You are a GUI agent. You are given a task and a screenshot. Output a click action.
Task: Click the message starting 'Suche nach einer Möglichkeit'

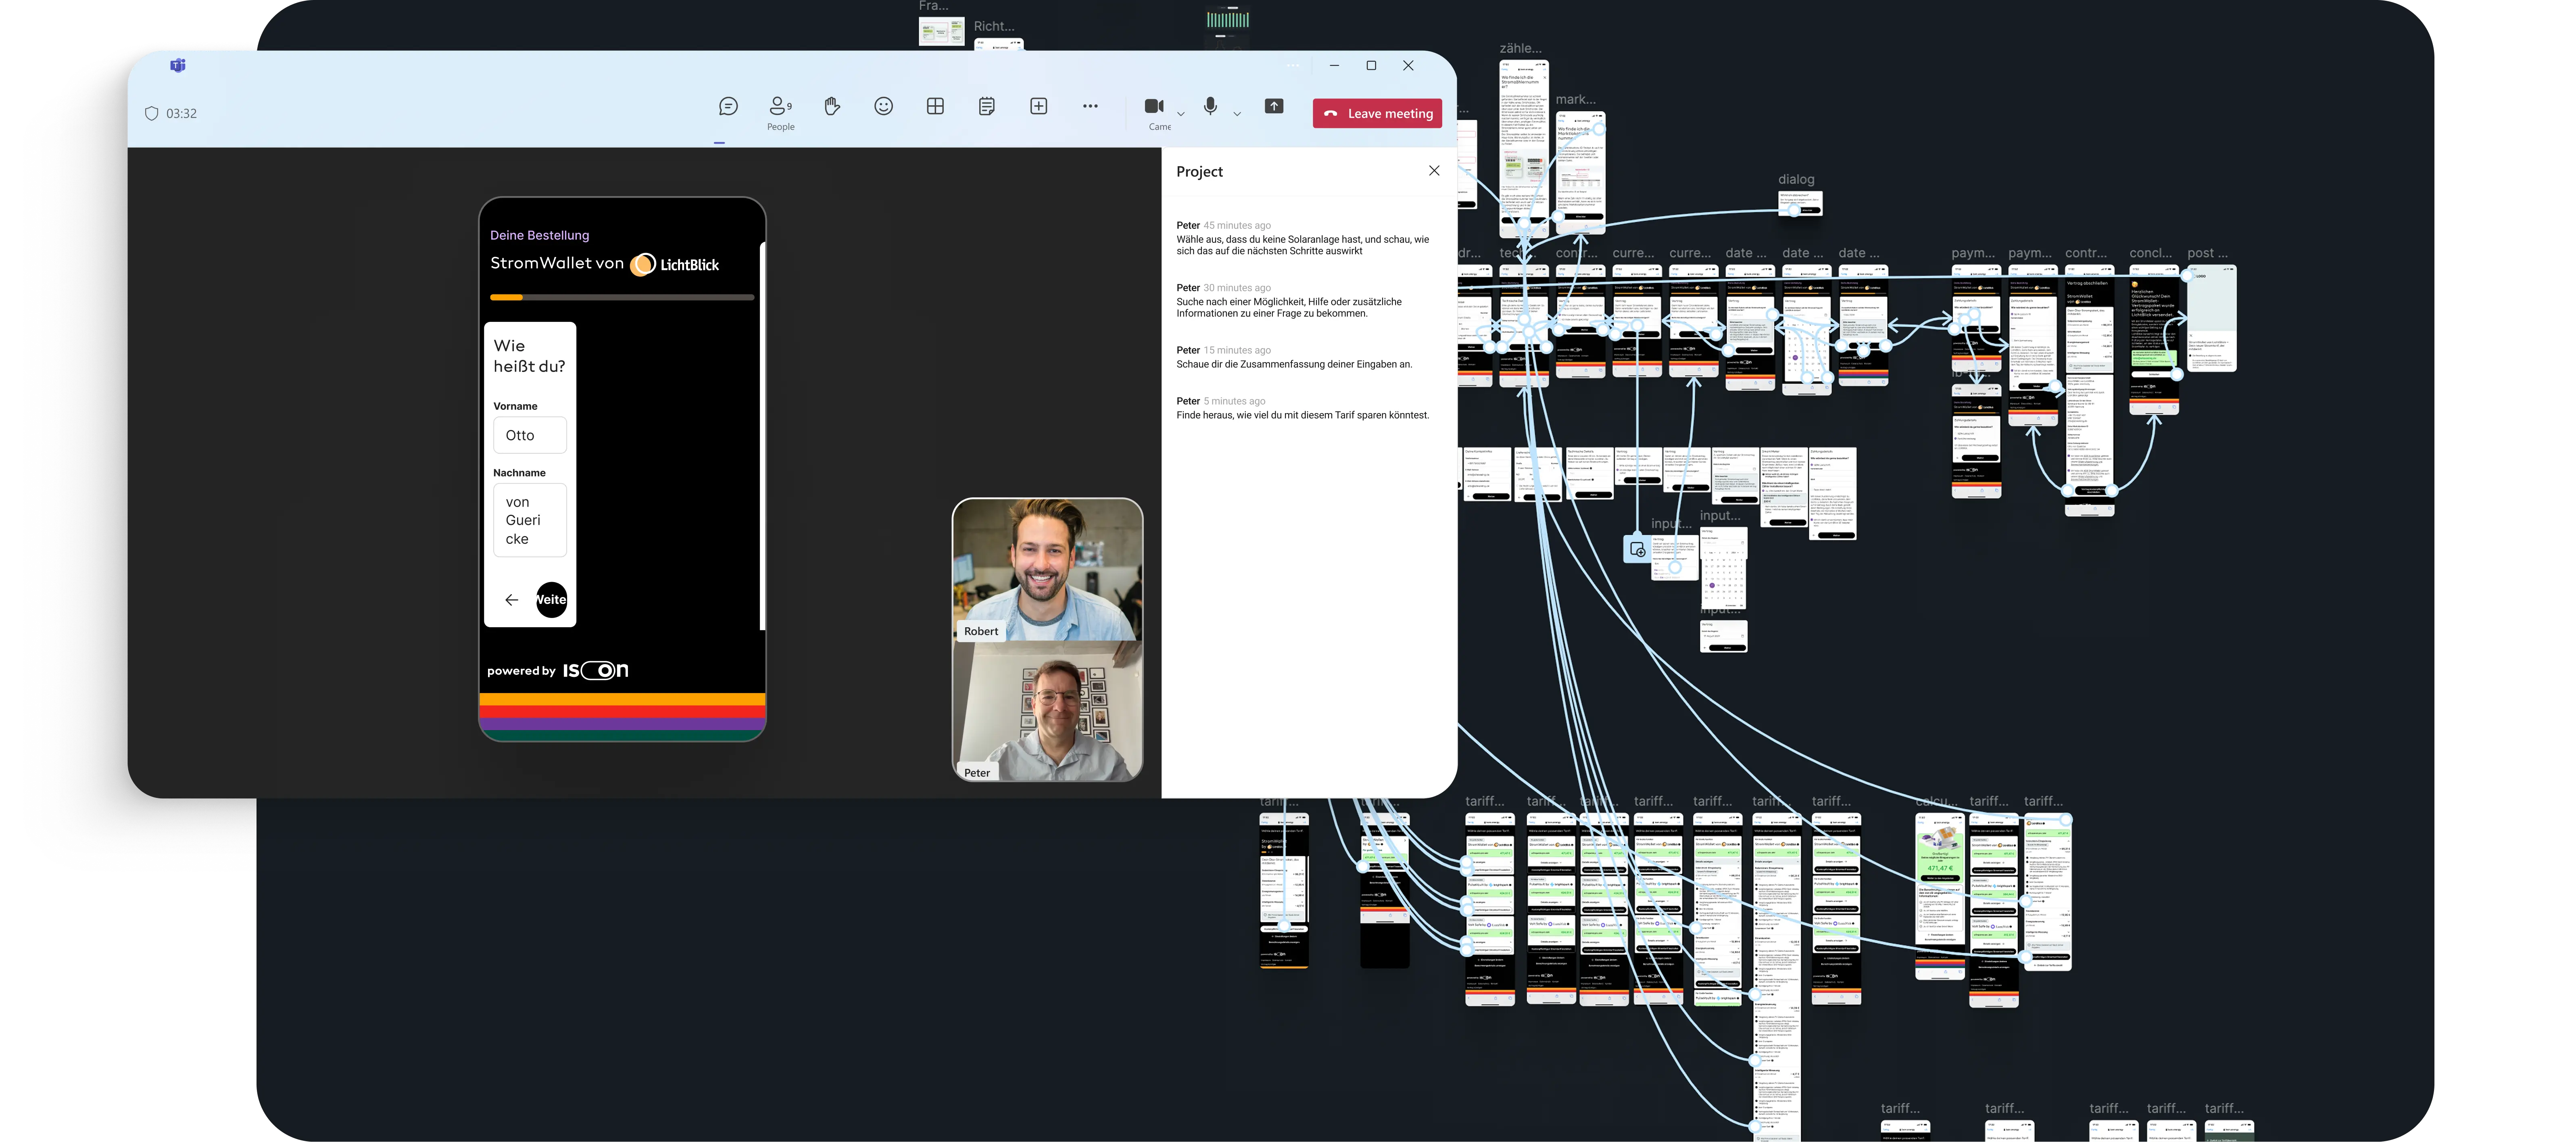[1290, 300]
